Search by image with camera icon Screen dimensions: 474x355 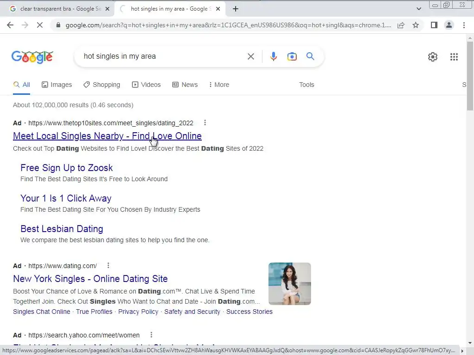tap(292, 56)
